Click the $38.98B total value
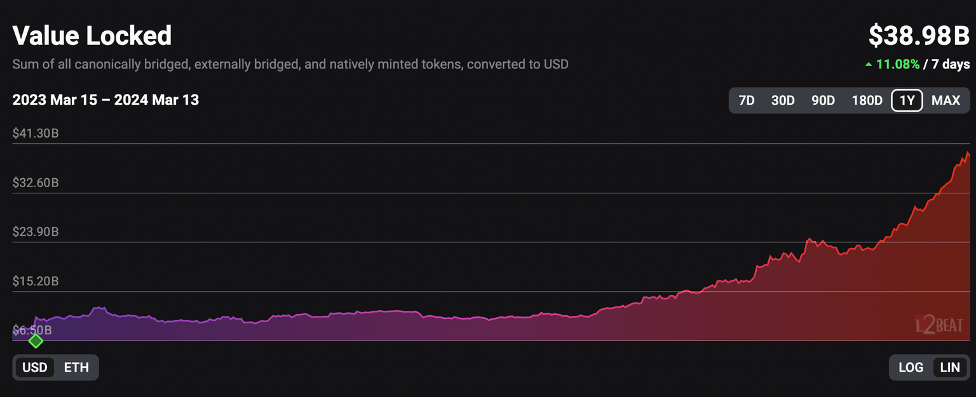The height and width of the screenshot is (397, 976). (x=919, y=37)
